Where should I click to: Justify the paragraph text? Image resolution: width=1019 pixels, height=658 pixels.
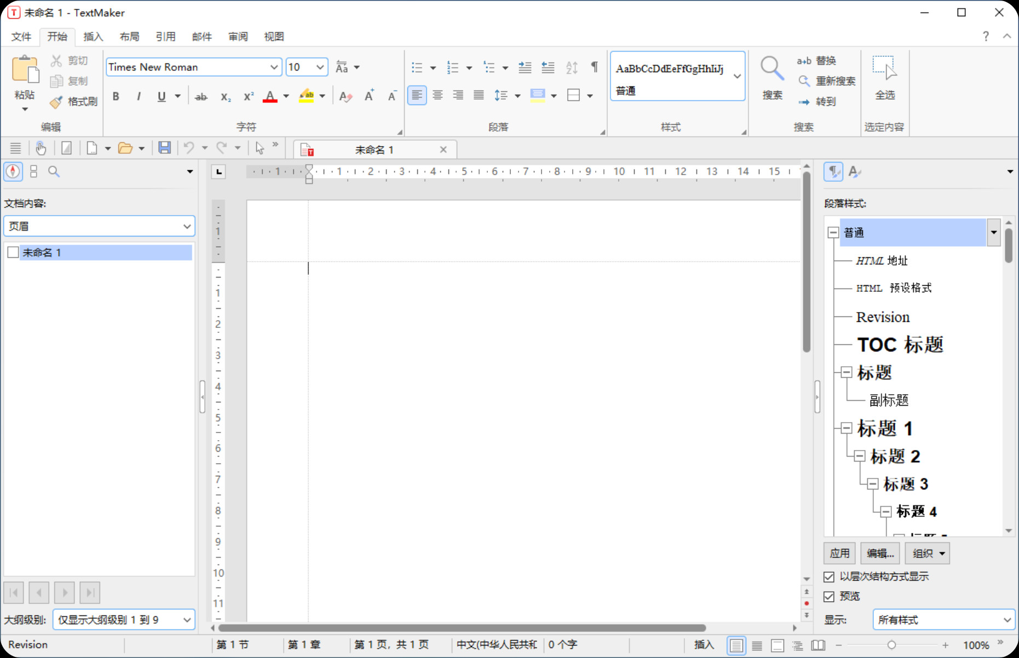click(x=479, y=95)
